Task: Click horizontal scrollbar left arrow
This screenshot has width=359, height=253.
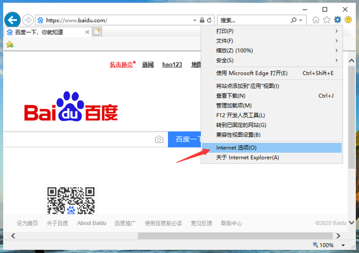Action: 13,235
